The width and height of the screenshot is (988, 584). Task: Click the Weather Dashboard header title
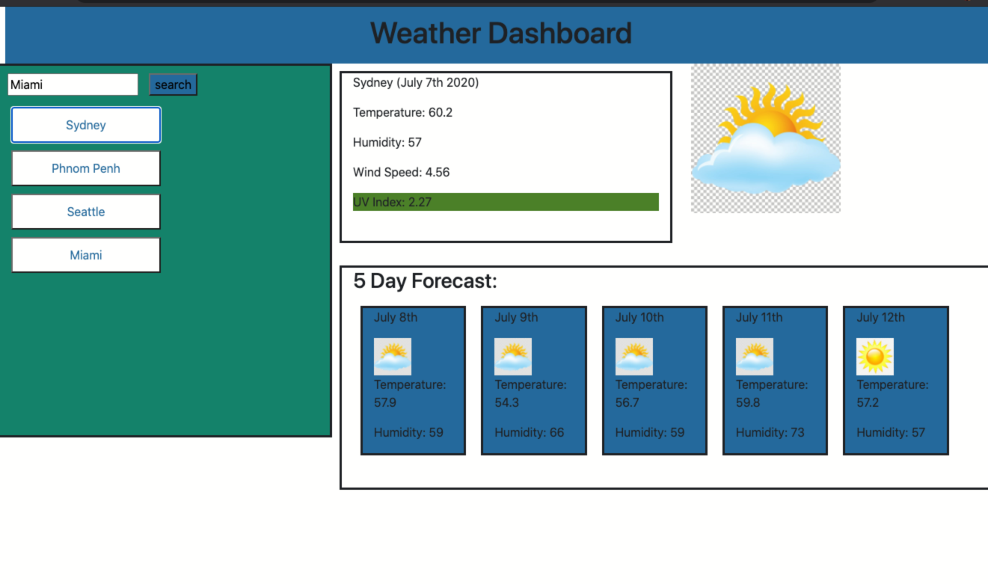pos(500,34)
